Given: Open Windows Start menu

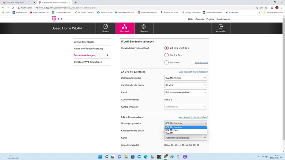Looking at the screenshot, I should point(100,157).
